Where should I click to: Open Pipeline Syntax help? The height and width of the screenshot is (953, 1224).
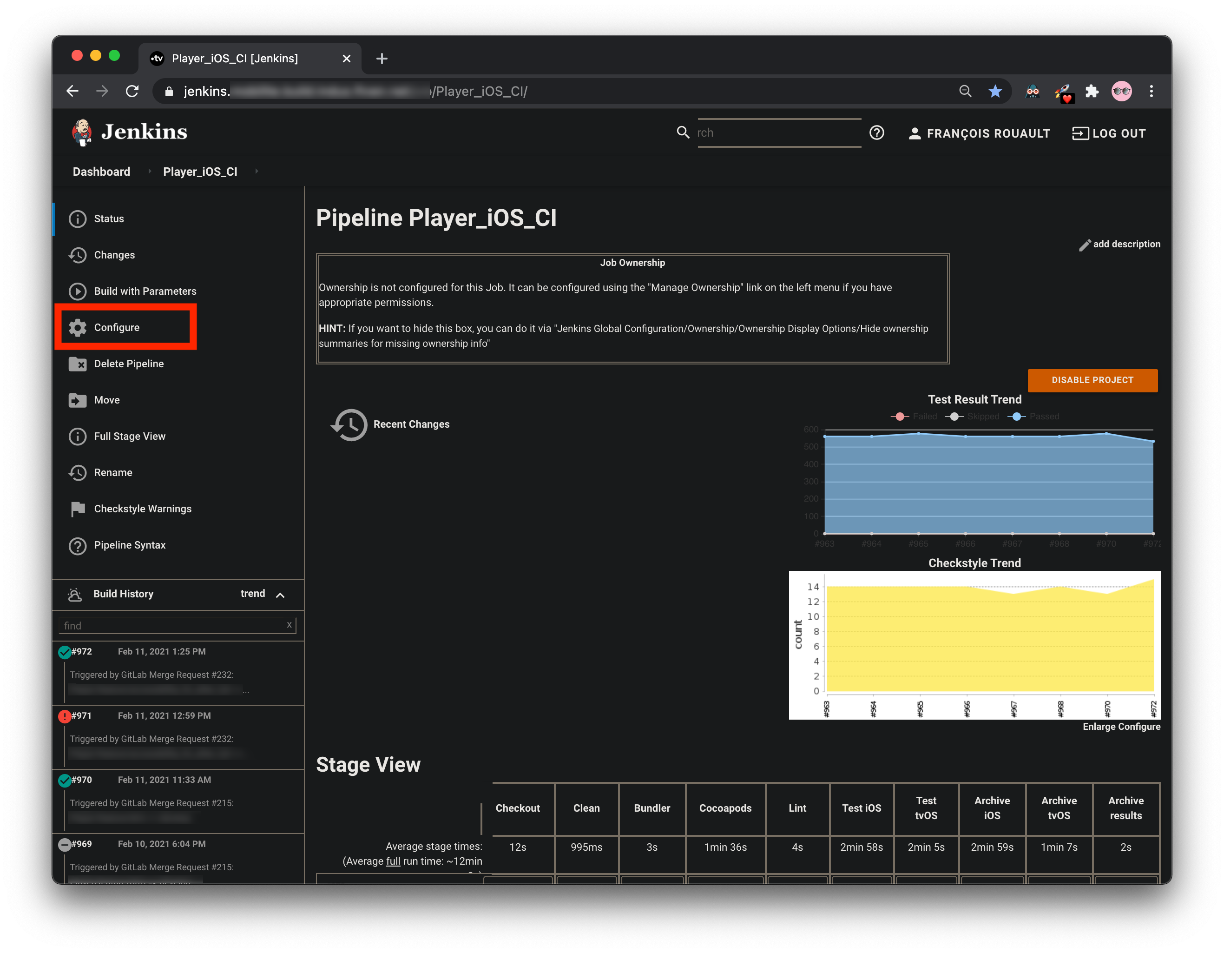[130, 545]
